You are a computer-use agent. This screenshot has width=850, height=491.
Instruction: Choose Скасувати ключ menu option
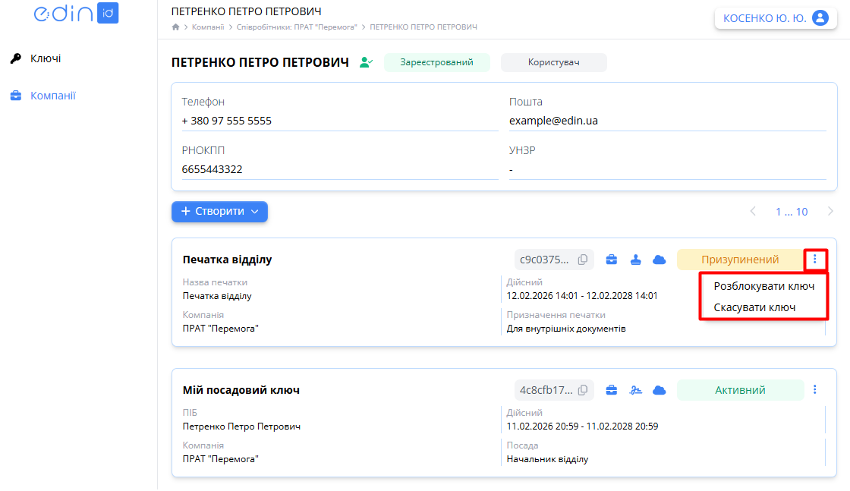coord(754,307)
